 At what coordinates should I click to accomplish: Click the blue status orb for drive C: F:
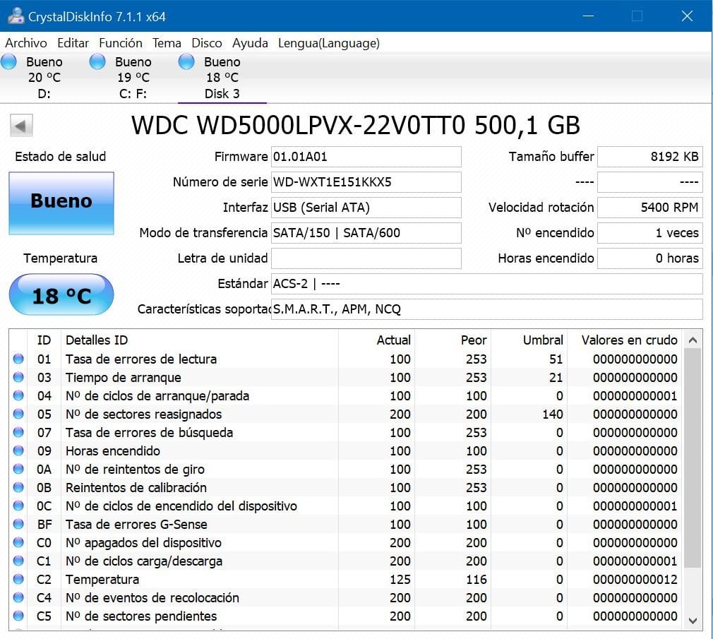[97, 62]
